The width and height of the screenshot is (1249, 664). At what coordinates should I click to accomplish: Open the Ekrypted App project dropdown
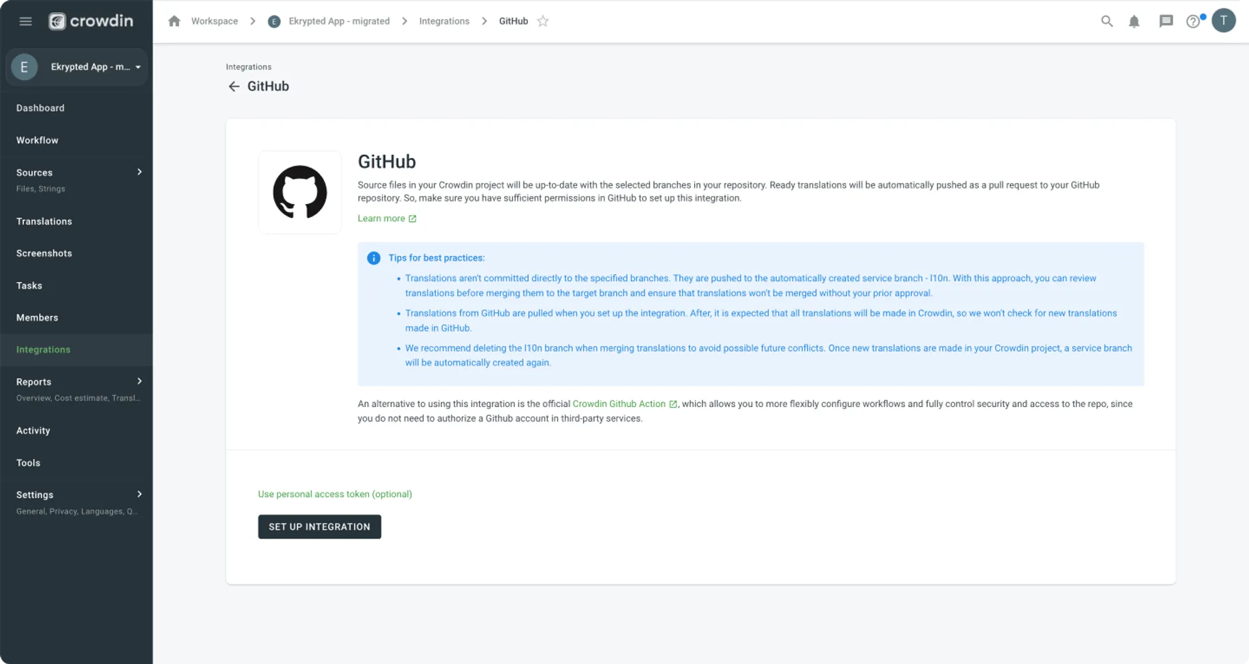[x=77, y=67]
